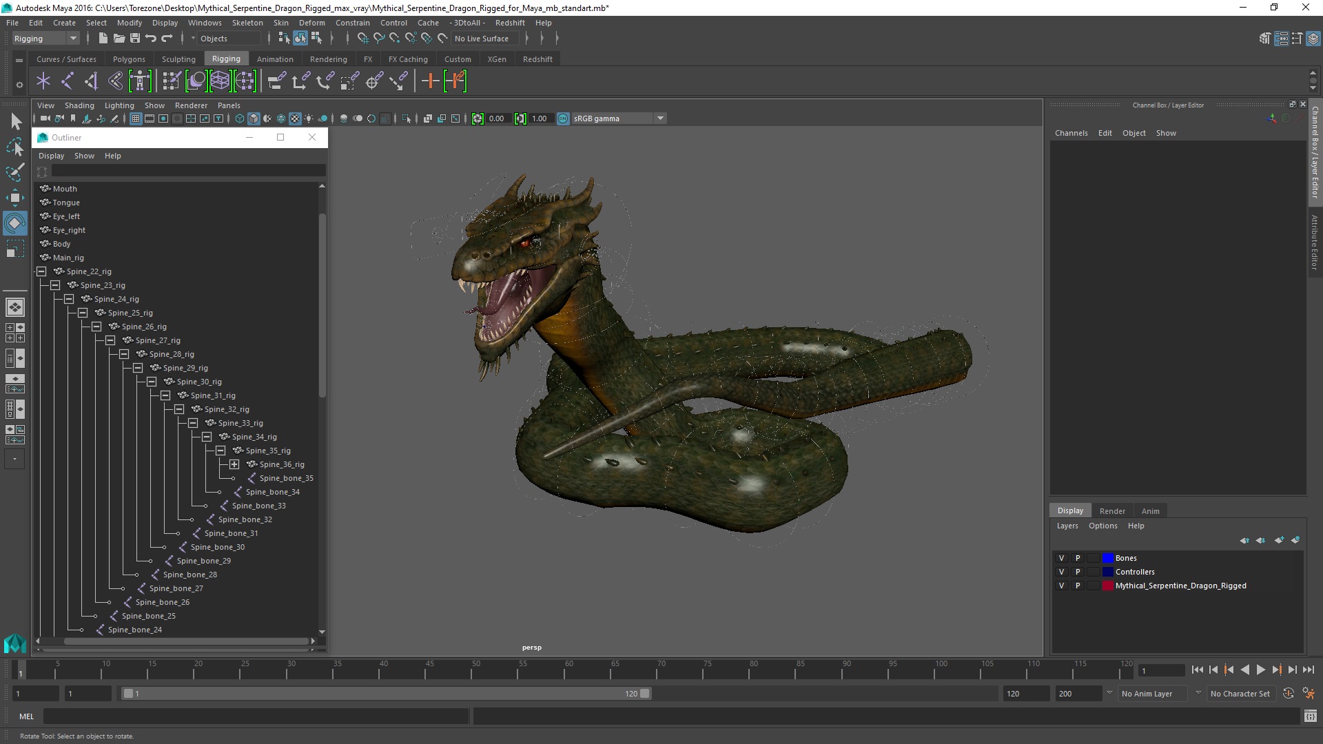Click the Create Cluster shelf icon
Viewport: 1323px width, 744px height.
tap(245, 81)
